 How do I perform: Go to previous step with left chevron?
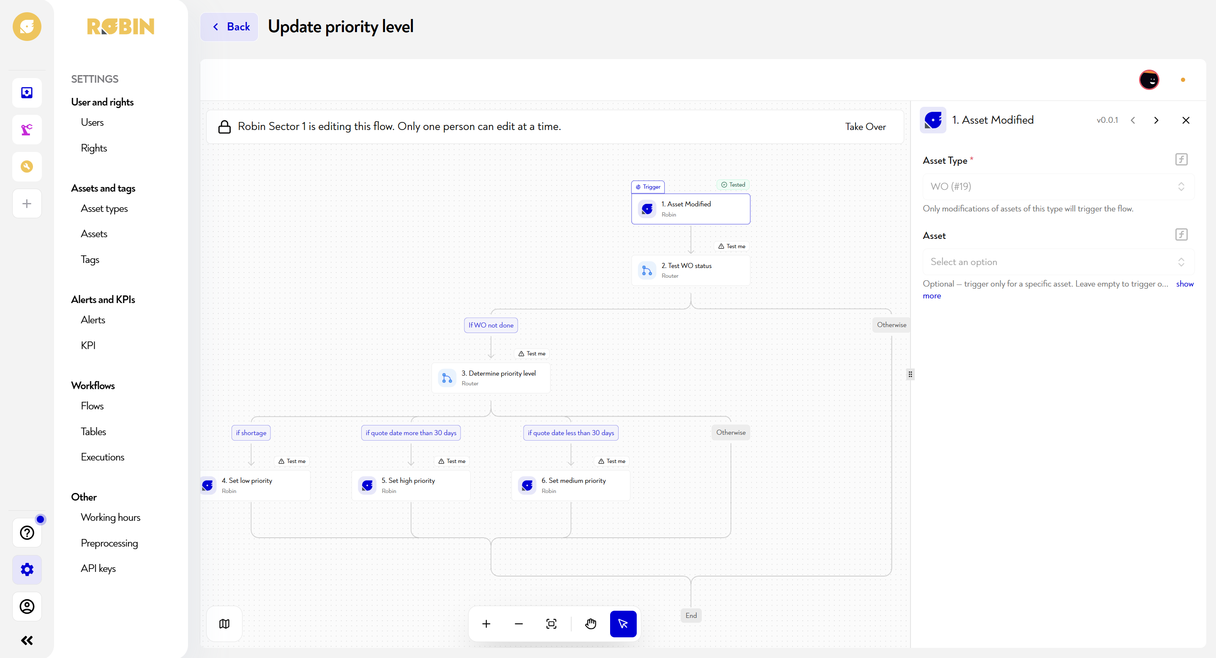(x=1133, y=120)
